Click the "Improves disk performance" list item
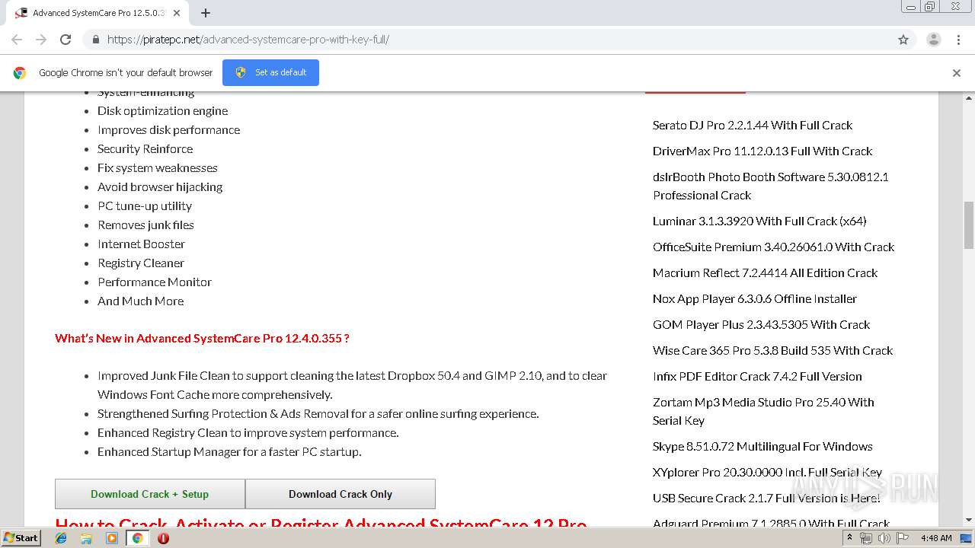Image resolution: width=975 pixels, height=548 pixels. [169, 130]
